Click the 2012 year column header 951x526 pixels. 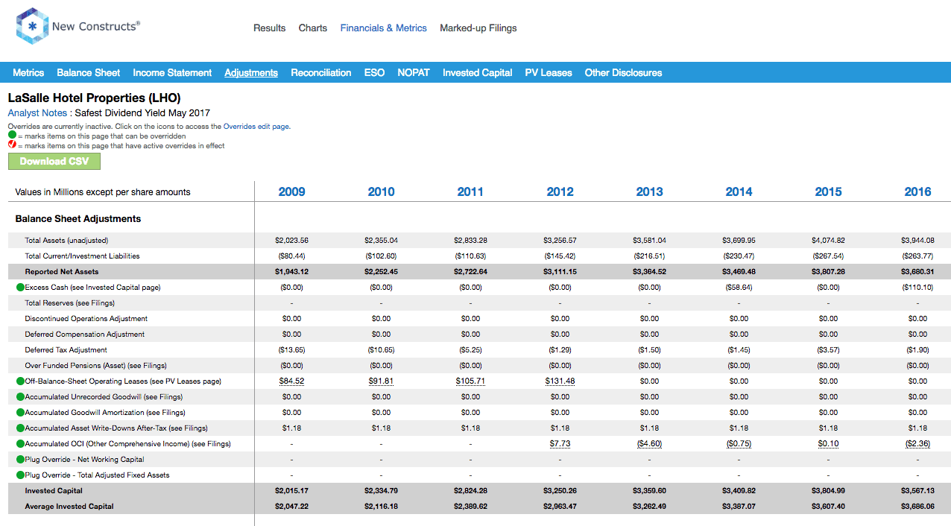560,191
